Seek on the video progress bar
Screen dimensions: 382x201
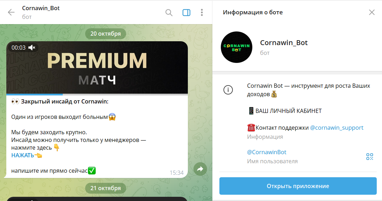tap(97, 94)
